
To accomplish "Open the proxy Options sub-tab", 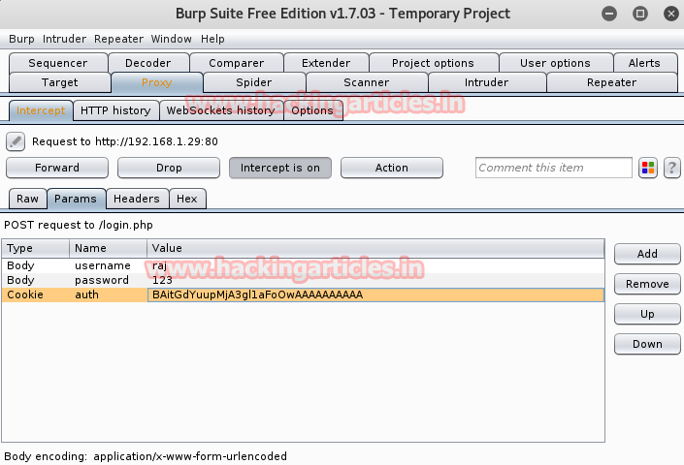I will coord(312,110).
